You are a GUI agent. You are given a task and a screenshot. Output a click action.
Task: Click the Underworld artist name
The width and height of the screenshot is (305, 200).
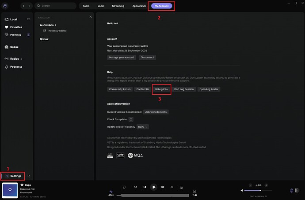click(26, 192)
